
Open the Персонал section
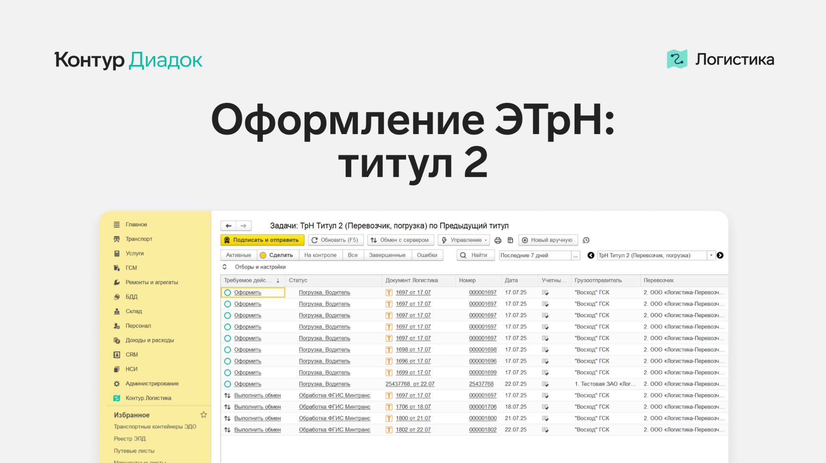pos(139,326)
